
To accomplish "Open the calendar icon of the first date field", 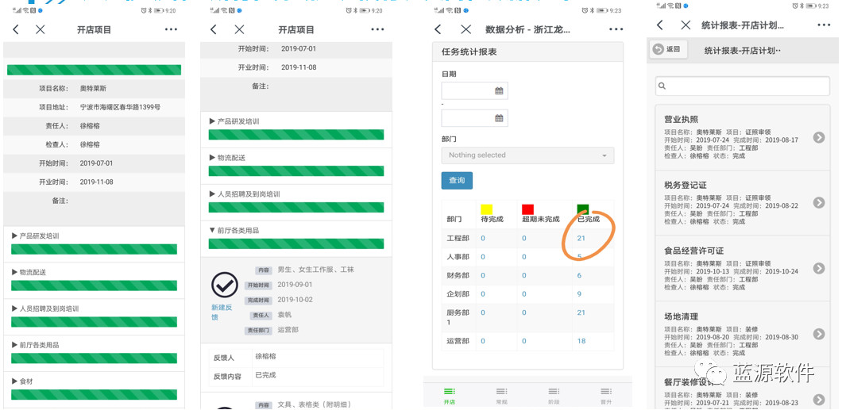I will click(499, 91).
